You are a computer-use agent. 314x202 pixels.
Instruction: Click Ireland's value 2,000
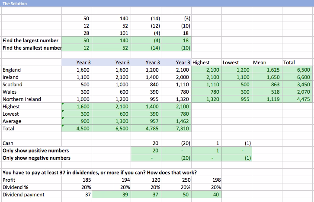176,77
